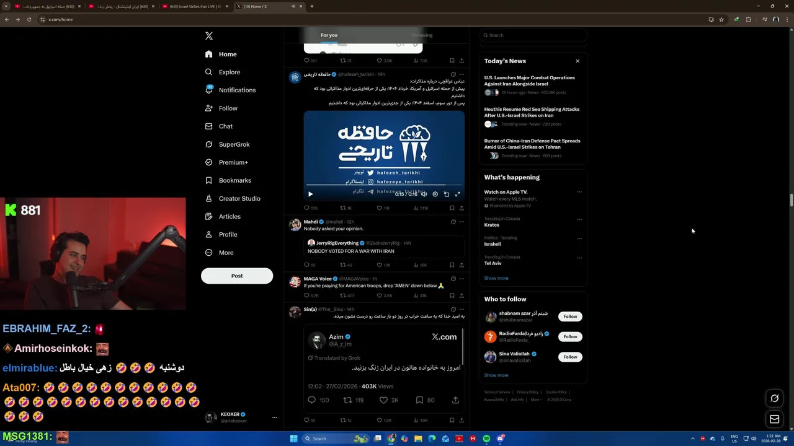Click the Post button
The width and height of the screenshot is (794, 446).
[237, 276]
